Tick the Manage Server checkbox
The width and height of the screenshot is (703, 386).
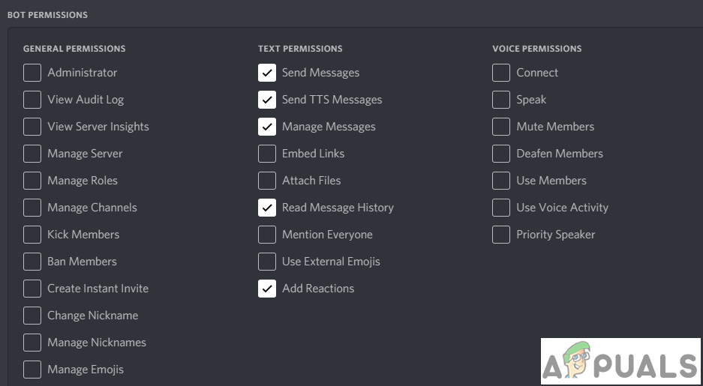click(x=32, y=154)
